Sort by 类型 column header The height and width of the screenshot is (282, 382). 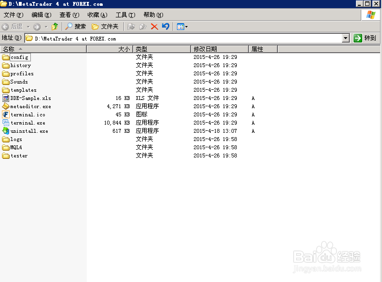click(x=162, y=49)
